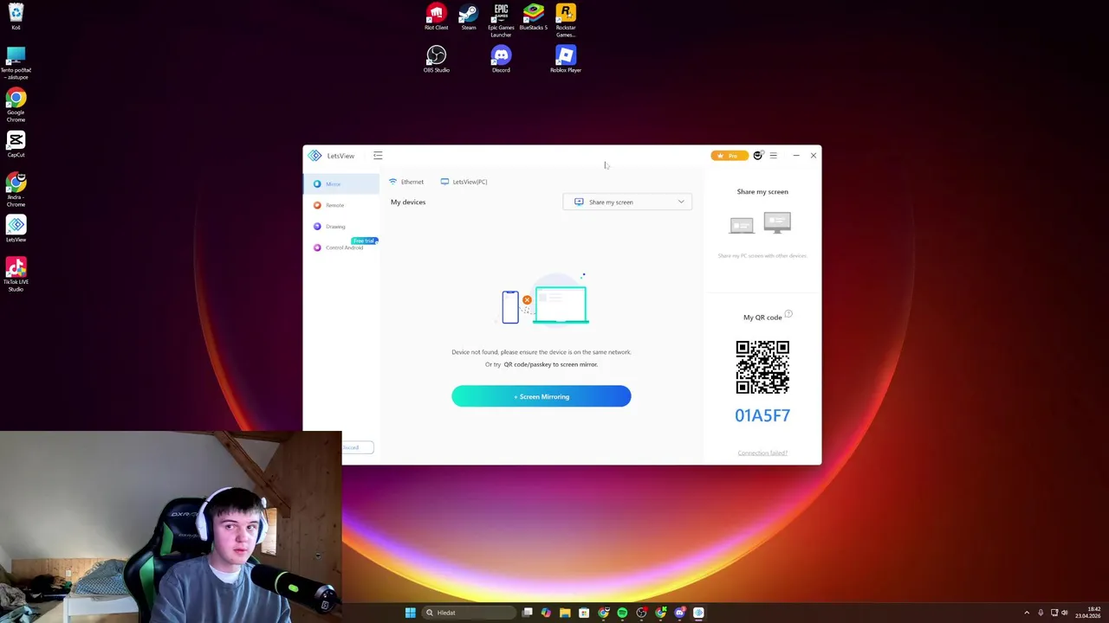Click the volume icon in system tray
Viewport: 1109px width, 623px height.
1065,613
